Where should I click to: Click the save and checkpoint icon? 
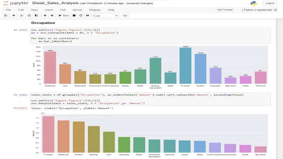point(6,16)
